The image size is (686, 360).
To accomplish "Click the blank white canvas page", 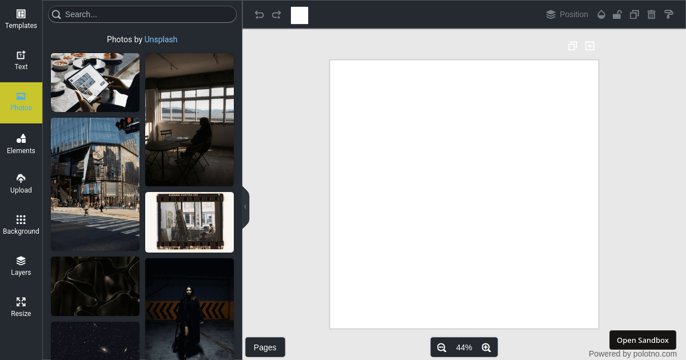I will (464, 194).
